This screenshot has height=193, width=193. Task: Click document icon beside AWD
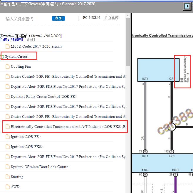tap(8, 187)
